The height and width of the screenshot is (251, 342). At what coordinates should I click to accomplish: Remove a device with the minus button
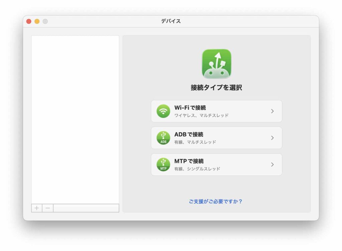[48, 208]
